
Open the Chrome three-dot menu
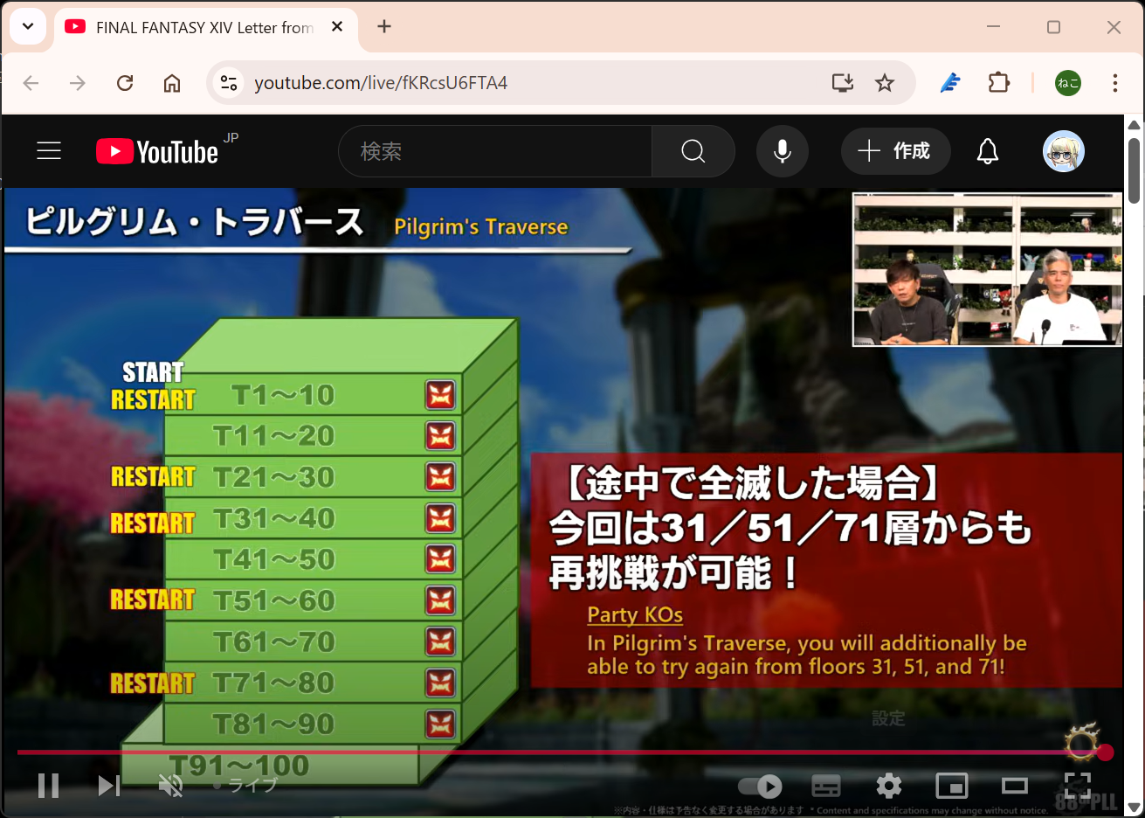pos(1115,83)
